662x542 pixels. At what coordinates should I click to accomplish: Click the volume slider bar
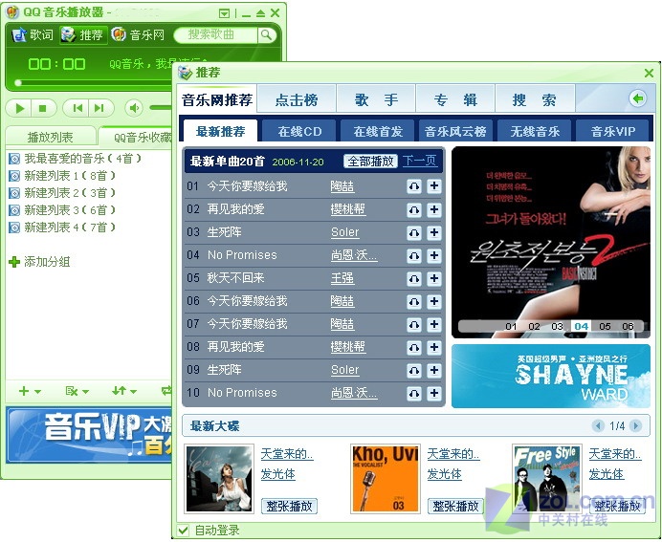[161, 108]
